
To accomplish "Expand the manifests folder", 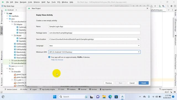I will tap(7, 16).
